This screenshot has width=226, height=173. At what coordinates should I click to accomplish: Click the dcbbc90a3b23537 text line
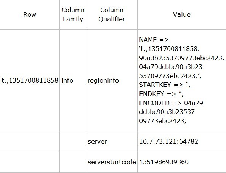(167, 112)
